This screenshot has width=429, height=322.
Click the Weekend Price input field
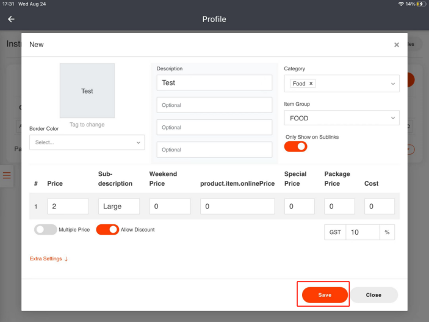click(170, 207)
